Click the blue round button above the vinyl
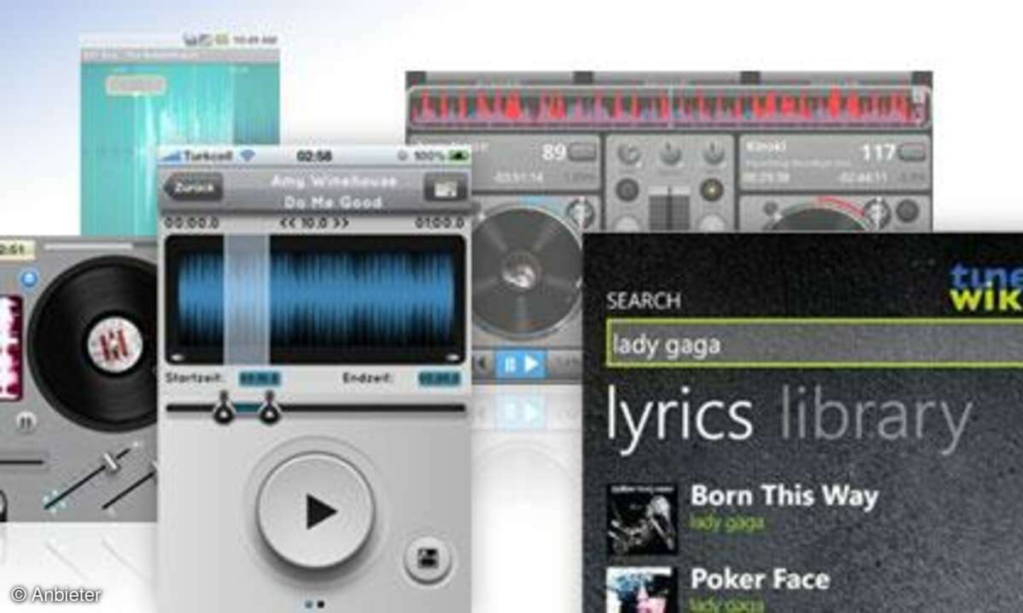1023x613 pixels. 29,278
